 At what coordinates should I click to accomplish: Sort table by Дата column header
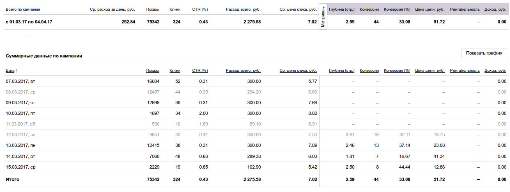10,71
